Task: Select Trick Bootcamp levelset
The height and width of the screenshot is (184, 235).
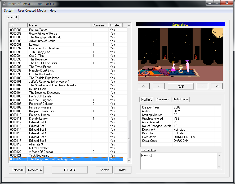Action: (66, 155)
